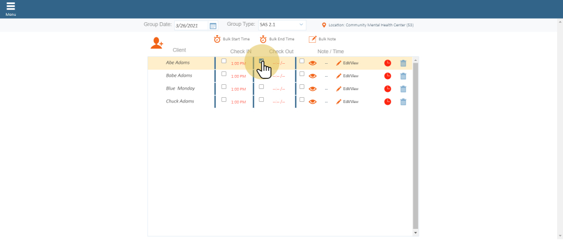Click Edit/View for Abe Adams
Screen dimensions: 563x240
click(x=347, y=63)
